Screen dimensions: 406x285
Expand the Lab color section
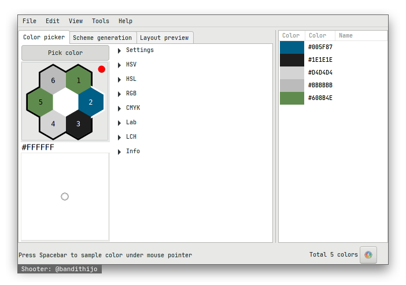pos(131,123)
